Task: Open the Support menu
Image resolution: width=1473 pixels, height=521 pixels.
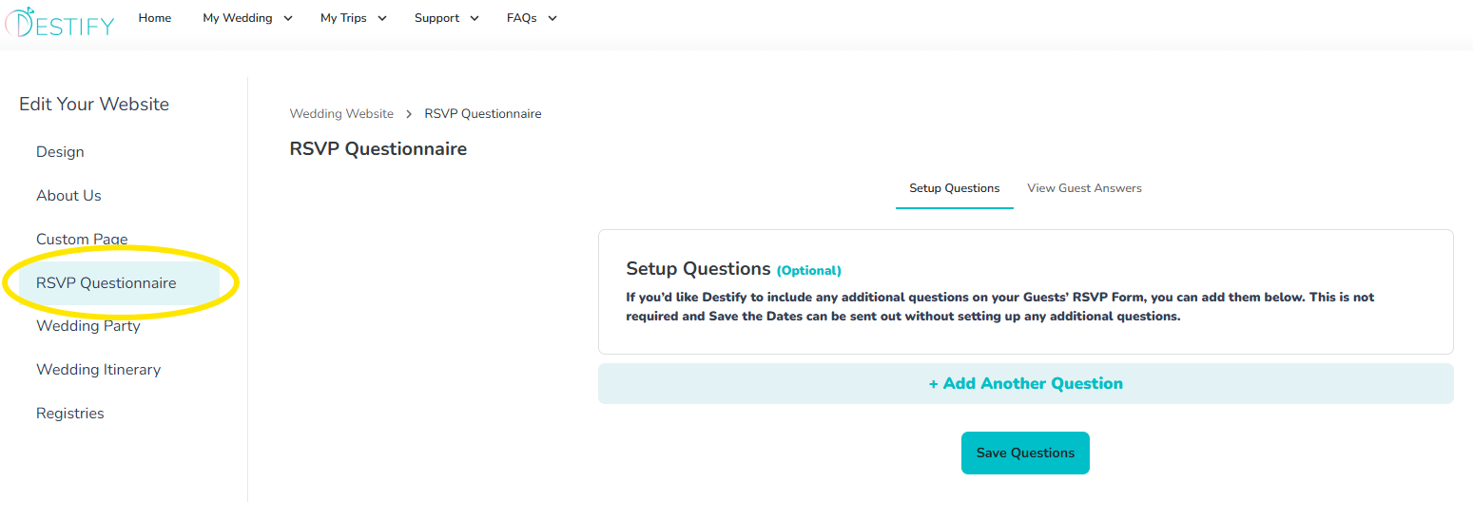Action: (436, 18)
